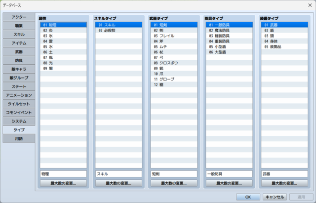
Task: Click OK to confirm database changes
Action: point(248,197)
